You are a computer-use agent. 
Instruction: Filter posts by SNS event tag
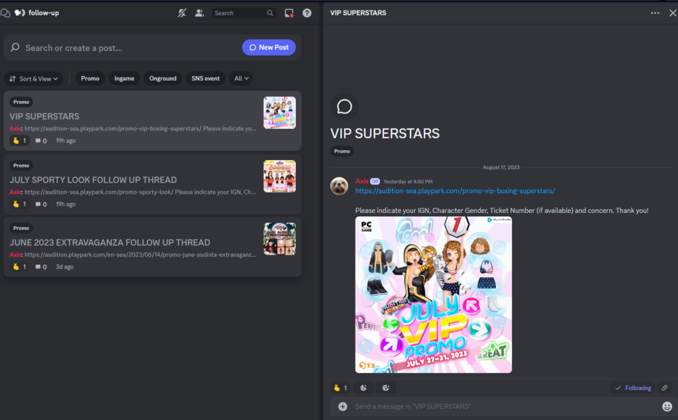(205, 78)
